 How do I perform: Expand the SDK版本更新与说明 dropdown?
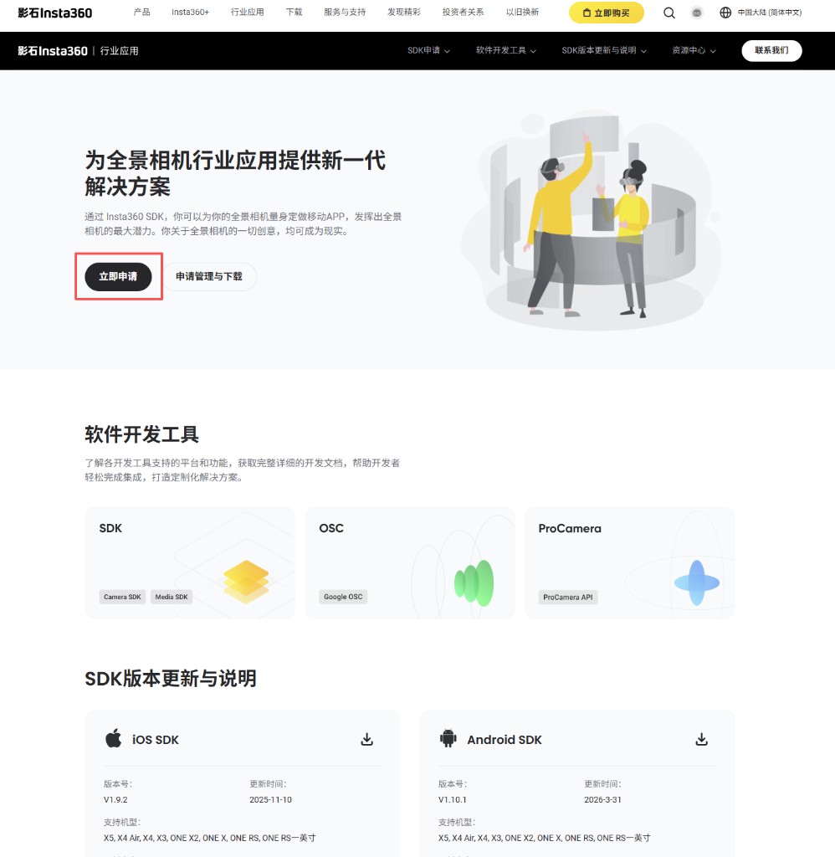coord(604,50)
